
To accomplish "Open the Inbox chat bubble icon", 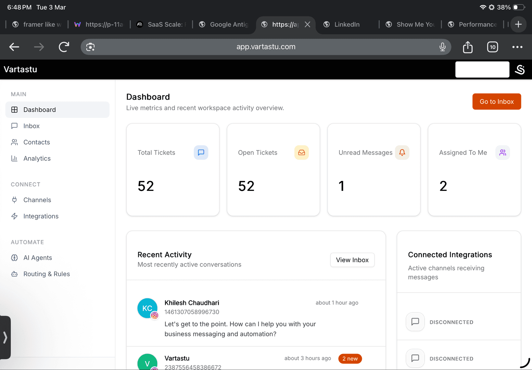I will [x=14, y=126].
